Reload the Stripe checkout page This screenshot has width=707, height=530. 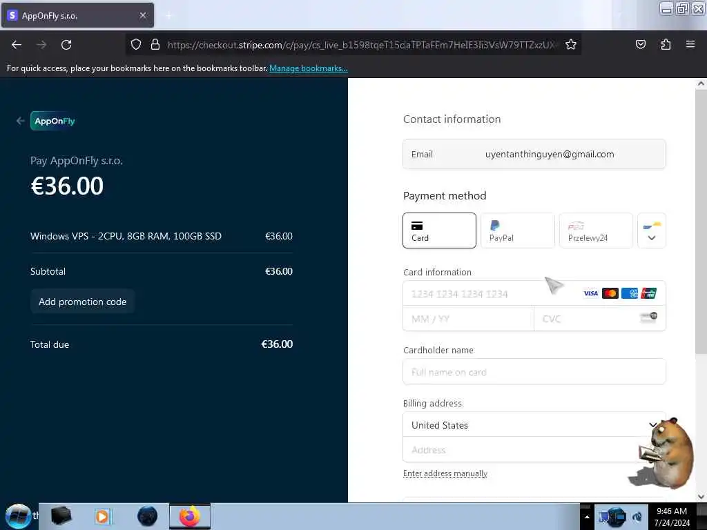click(x=66, y=45)
